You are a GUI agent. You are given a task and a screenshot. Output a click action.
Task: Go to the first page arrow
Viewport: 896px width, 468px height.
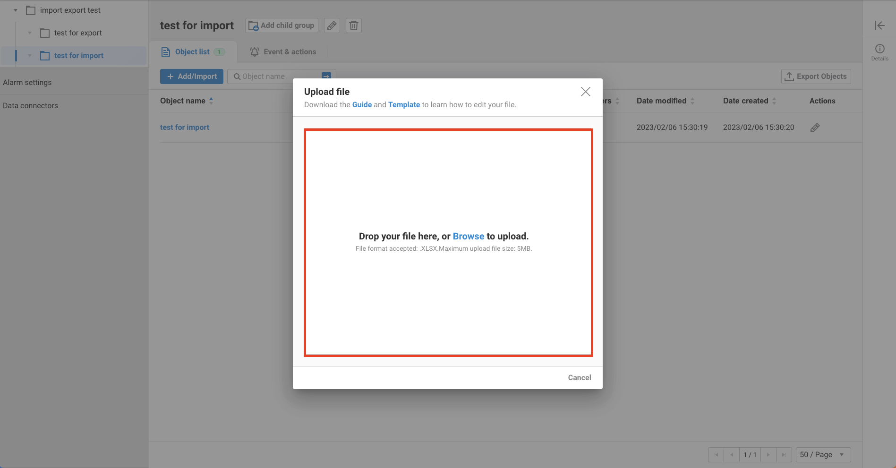(x=716, y=455)
